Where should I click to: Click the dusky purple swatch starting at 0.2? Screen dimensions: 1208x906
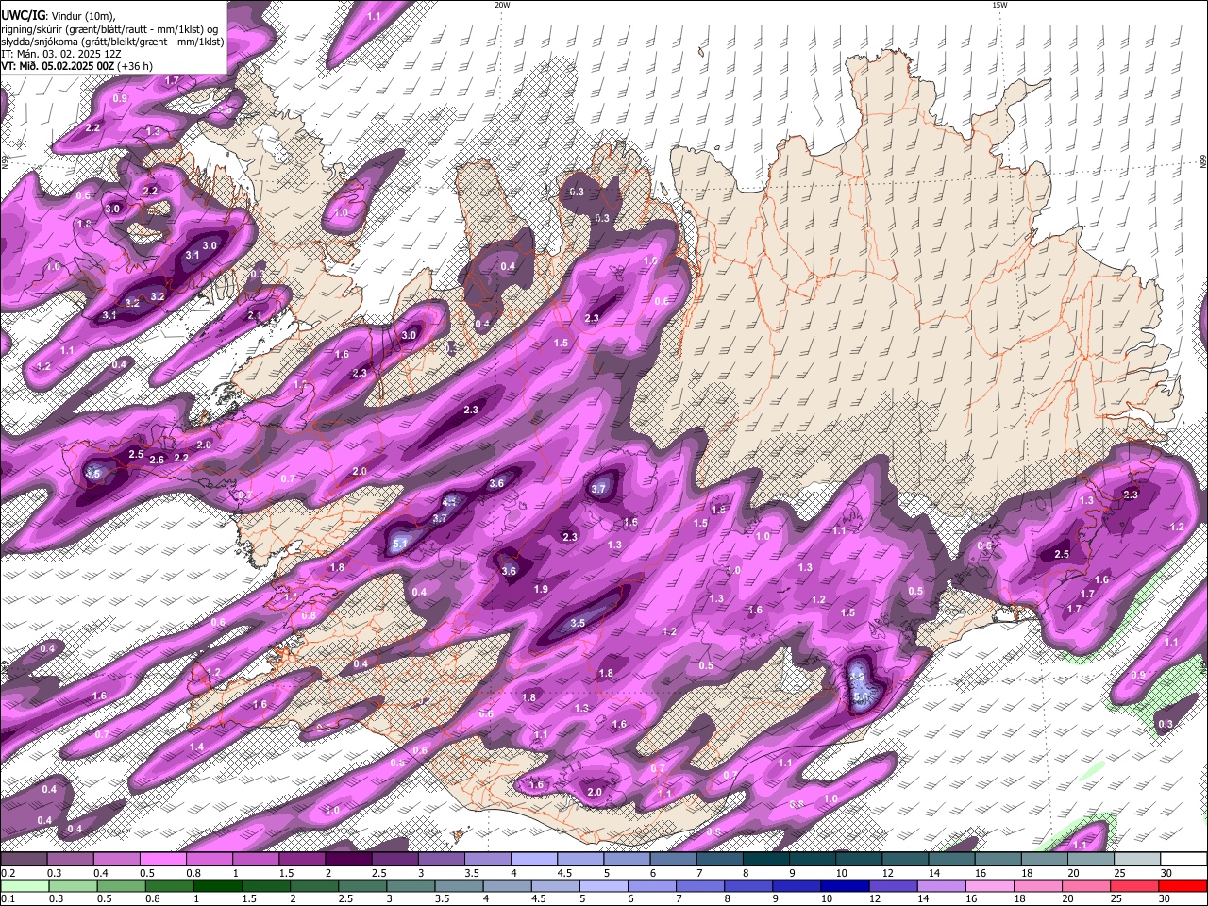(x=24, y=859)
